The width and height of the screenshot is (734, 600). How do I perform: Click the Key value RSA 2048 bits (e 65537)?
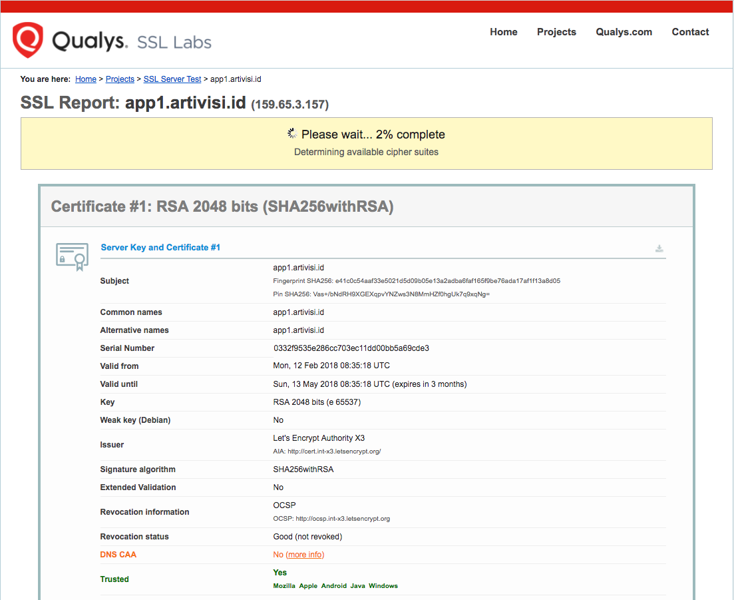click(317, 402)
